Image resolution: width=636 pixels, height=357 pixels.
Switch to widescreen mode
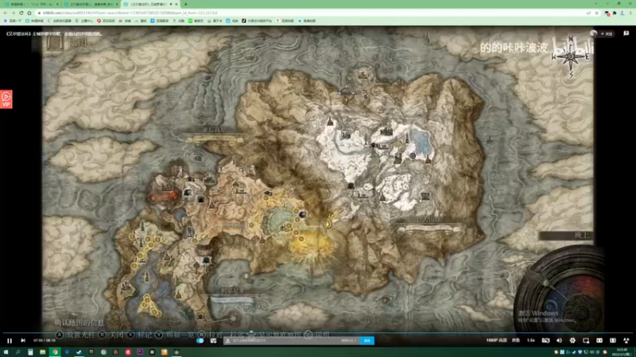(599, 340)
